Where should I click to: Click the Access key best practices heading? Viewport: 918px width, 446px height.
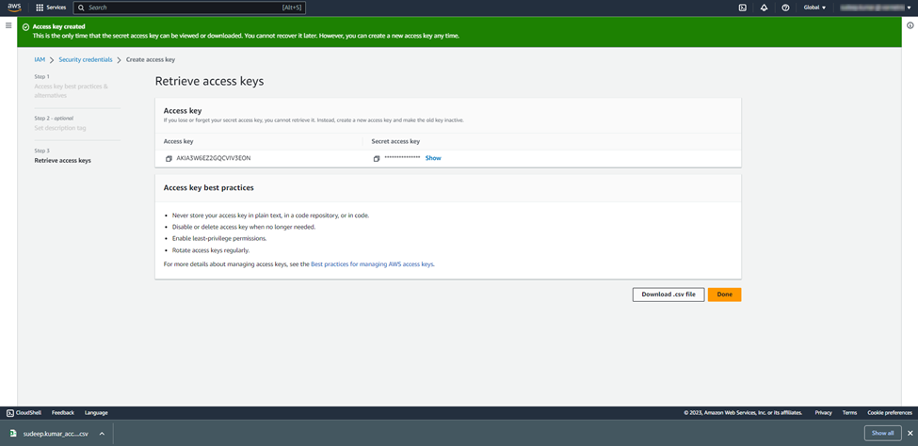pyautogui.click(x=208, y=188)
